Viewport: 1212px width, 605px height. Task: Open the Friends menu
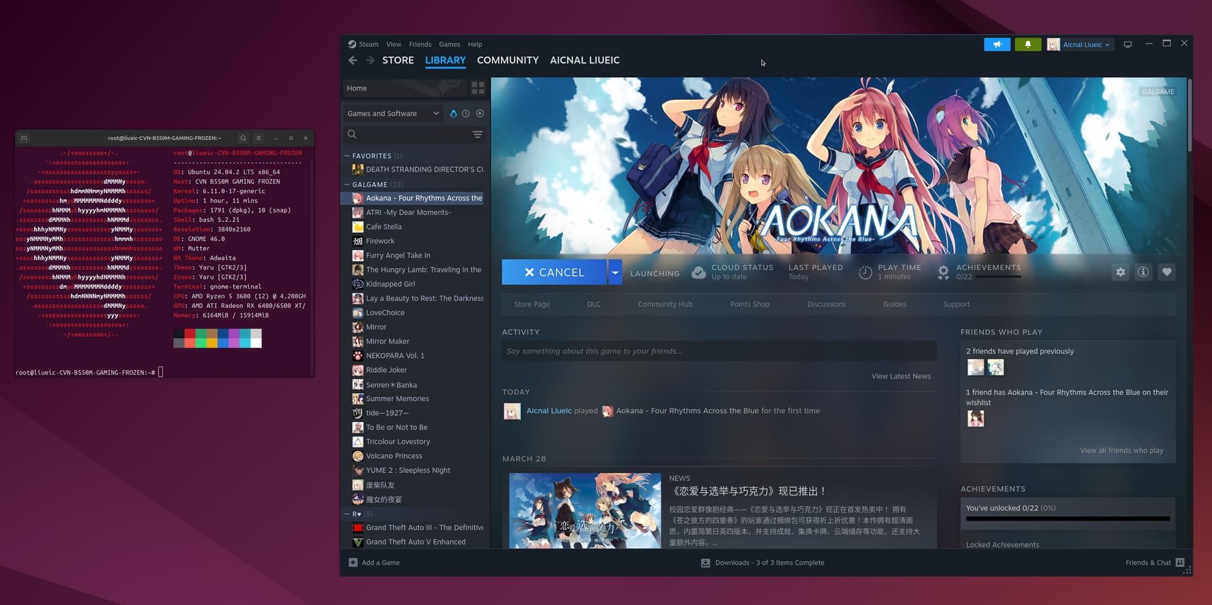pyautogui.click(x=420, y=44)
